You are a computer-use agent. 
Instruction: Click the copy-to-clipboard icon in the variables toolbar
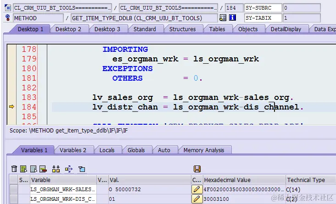point(82,169)
